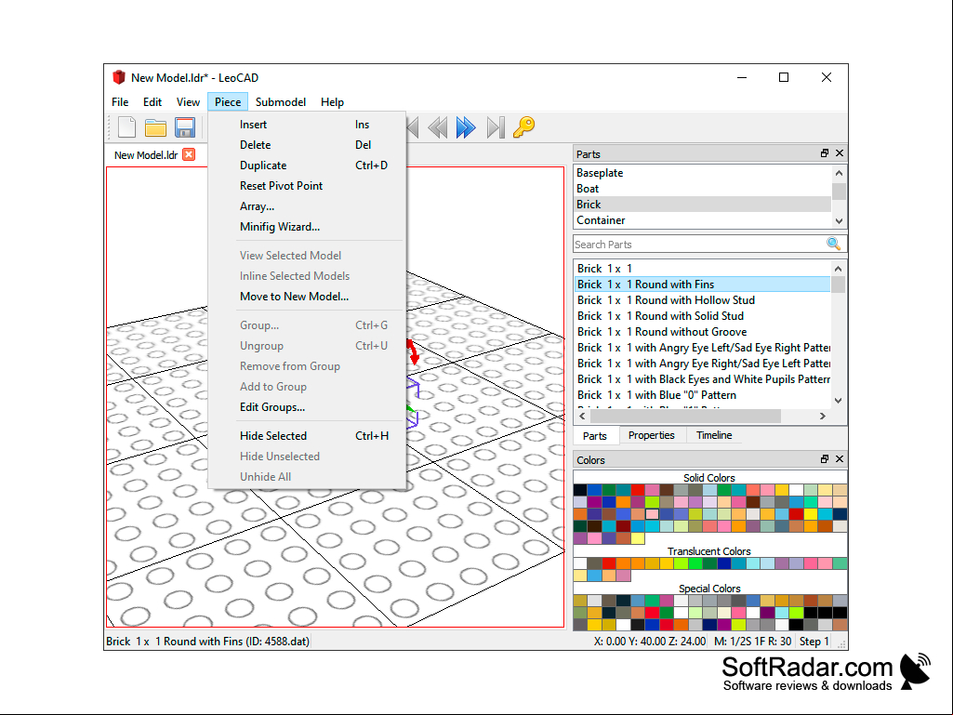Image resolution: width=953 pixels, height=715 pixels.
Task: Select Reset Pivot Point
Action: (307, 186)
